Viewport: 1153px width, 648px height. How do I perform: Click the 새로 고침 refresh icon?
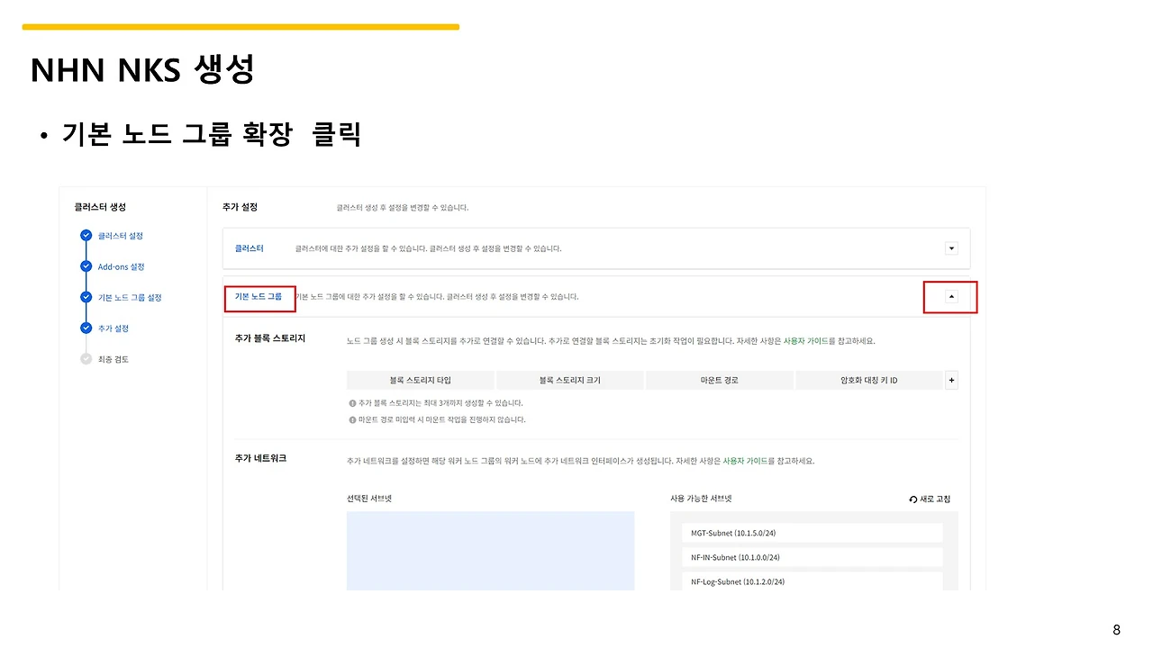pyautogui.click(x=913, y=499)
